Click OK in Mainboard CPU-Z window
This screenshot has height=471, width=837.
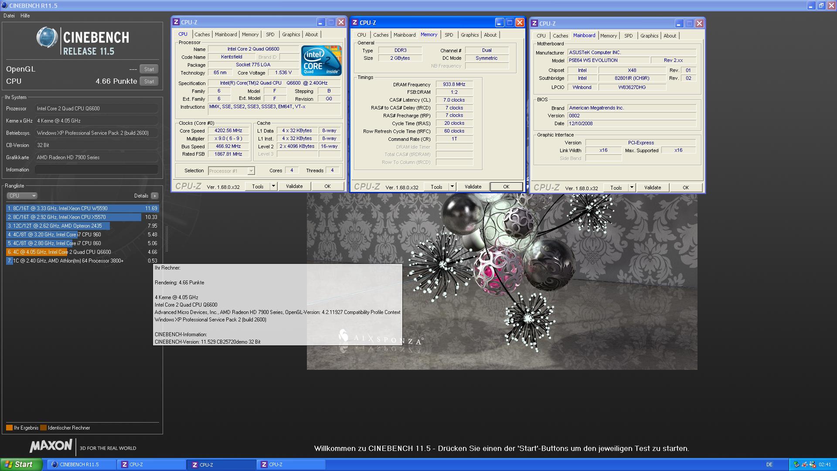point(686,188)
